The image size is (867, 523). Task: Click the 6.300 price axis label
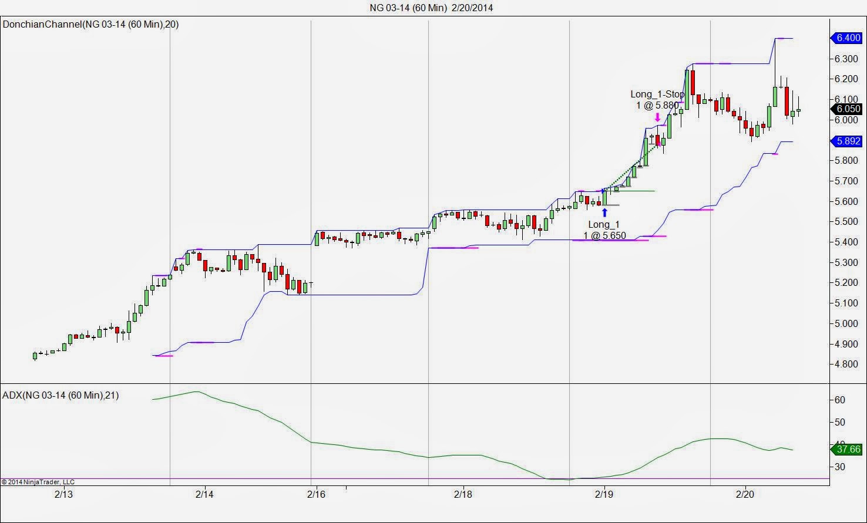tap(847, 59)
